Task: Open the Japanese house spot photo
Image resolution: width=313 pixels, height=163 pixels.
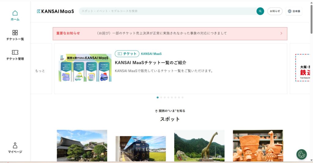Action: pos(82,146)
